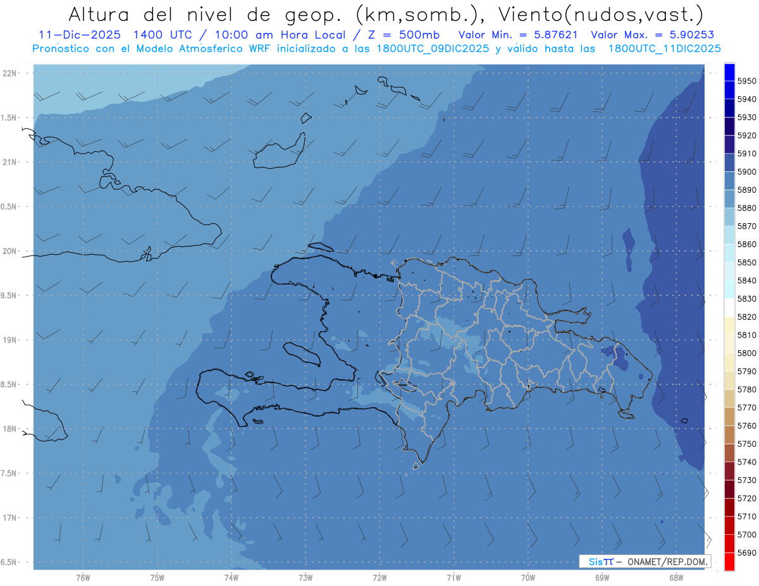Select the '1400 UTC' time text
Screen dimensions: 759x586
[163, 35]
